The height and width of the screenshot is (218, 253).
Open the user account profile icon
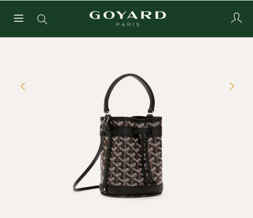236,18
